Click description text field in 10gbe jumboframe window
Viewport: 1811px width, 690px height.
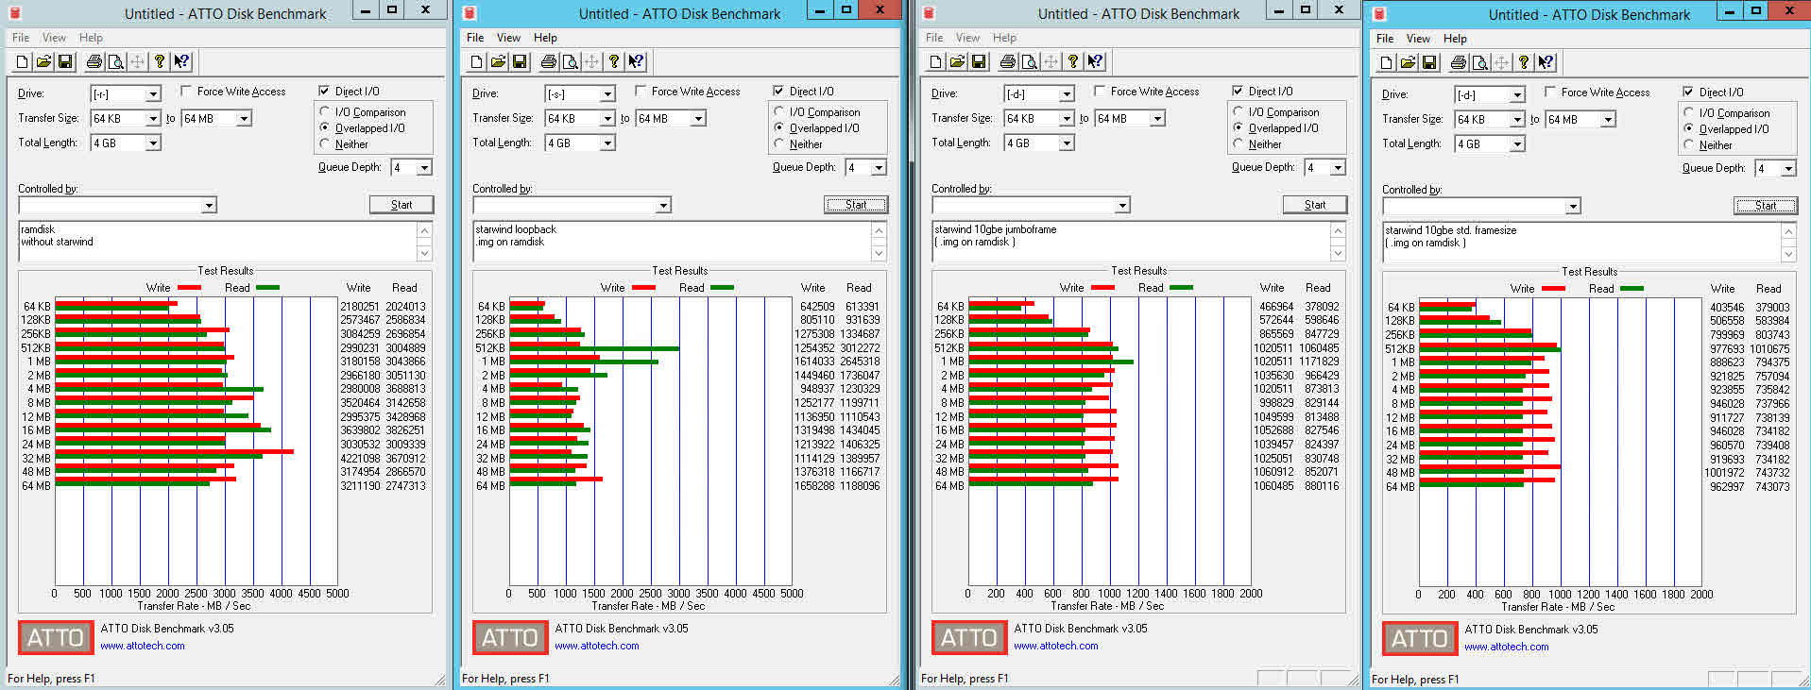coord(1131,242)
